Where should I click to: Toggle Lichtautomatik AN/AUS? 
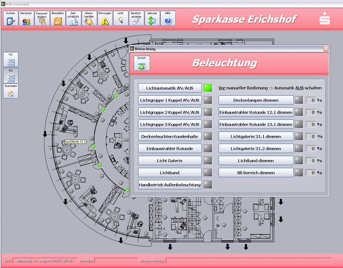(170, 88)
